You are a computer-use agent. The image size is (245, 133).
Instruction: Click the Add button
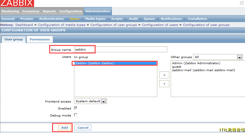pyautogui.click(x=65, y=127)
